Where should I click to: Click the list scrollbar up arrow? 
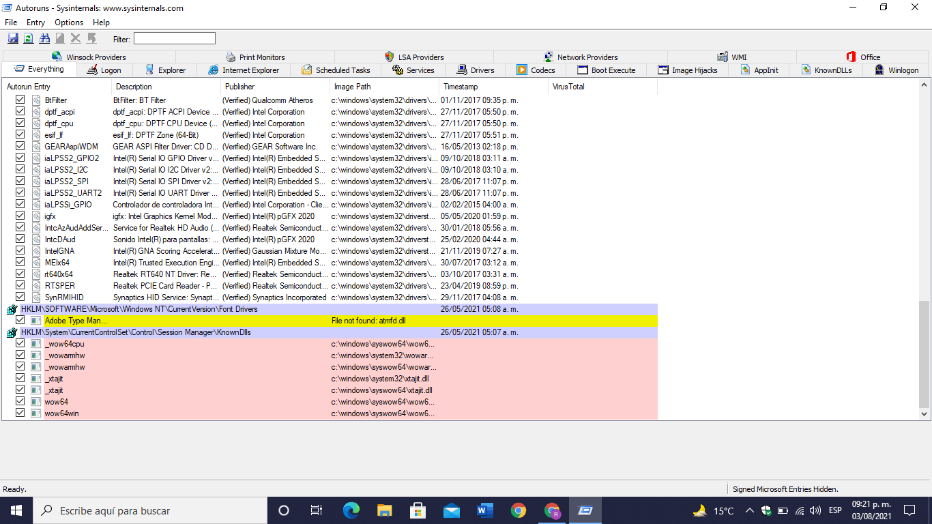[924, 86]
